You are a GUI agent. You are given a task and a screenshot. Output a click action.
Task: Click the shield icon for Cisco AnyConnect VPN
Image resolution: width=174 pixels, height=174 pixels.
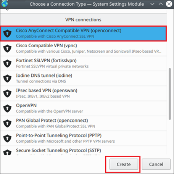[x=7, y=34]
